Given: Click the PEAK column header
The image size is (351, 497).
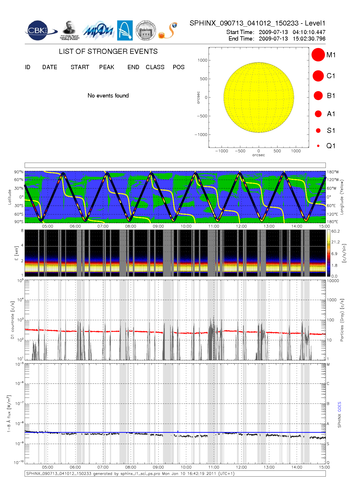Looking at the screenshot, I should (106, 67).
